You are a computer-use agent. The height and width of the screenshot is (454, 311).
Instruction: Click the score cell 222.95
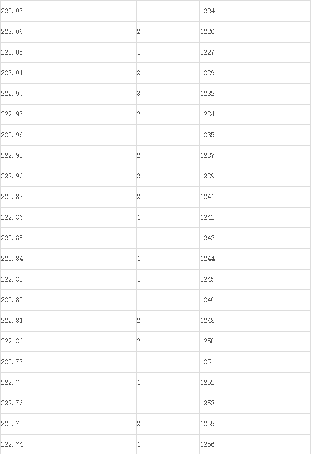point(68,155)
